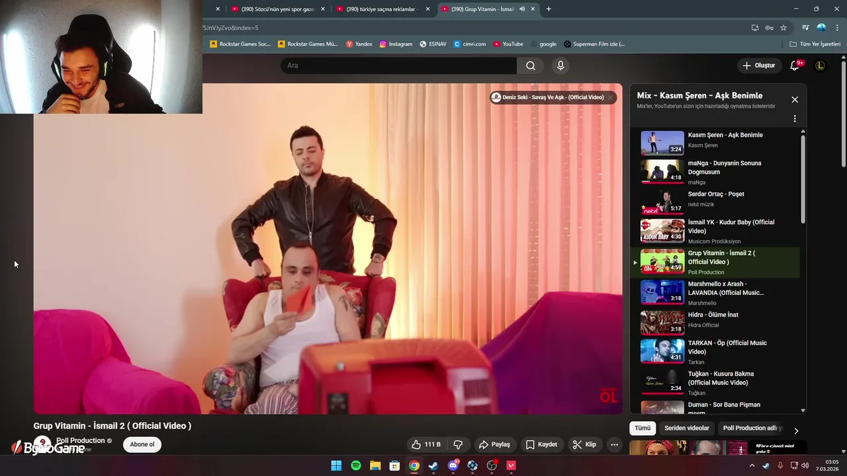The image size is (847, 476).
Task: Open Chrome media control icon
Action: click(x=805, y=28)
